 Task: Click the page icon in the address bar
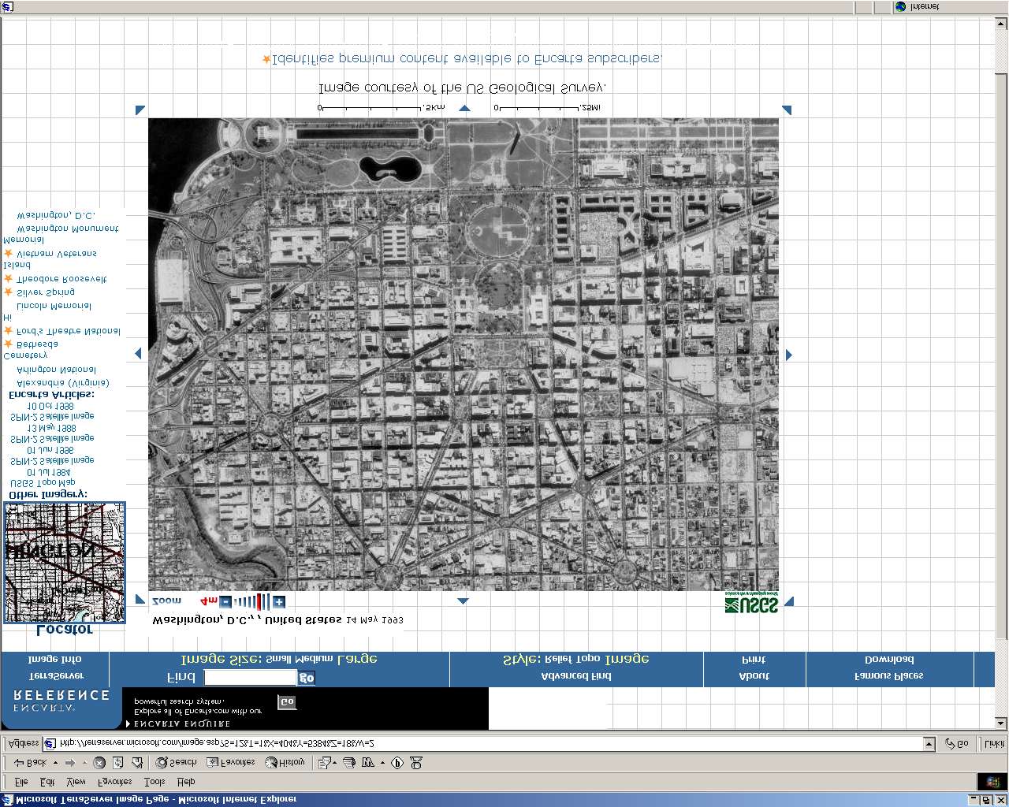tap(50, 743)
